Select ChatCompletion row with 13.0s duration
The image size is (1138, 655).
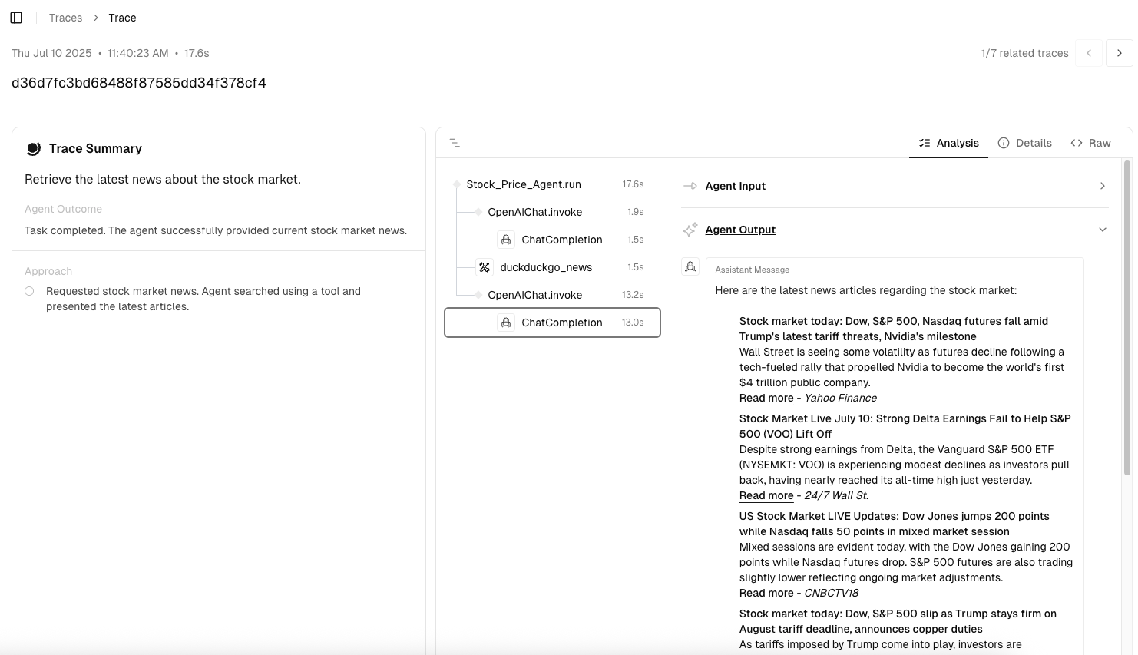click(552, 323)
